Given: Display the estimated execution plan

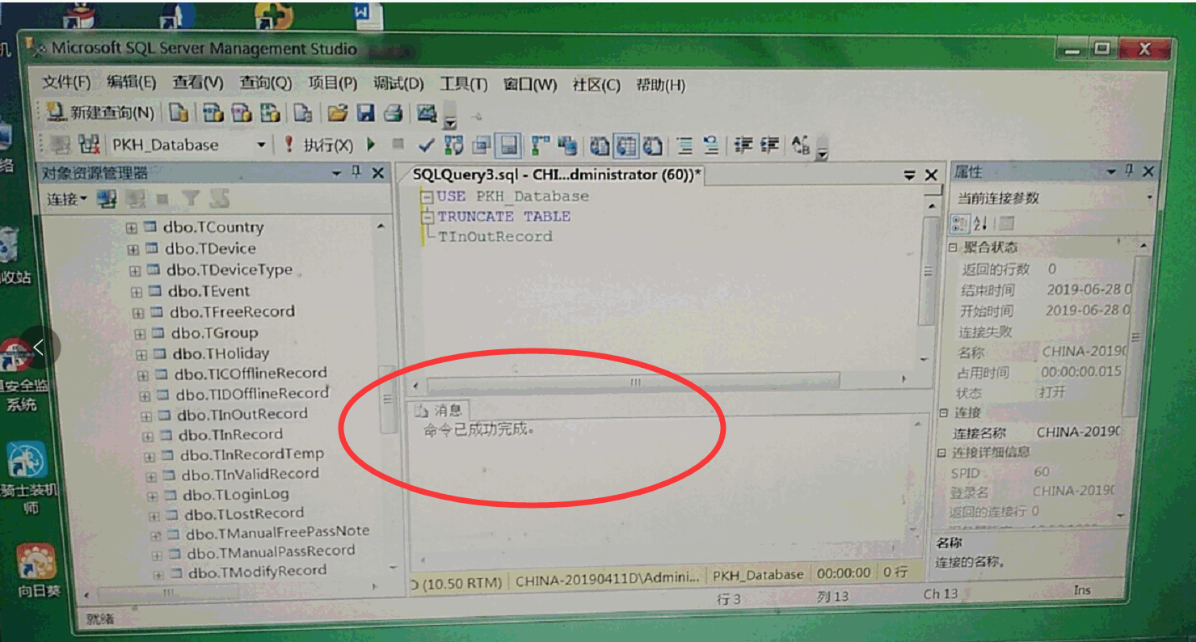Looking at the screenshot, I should (454, 146).
